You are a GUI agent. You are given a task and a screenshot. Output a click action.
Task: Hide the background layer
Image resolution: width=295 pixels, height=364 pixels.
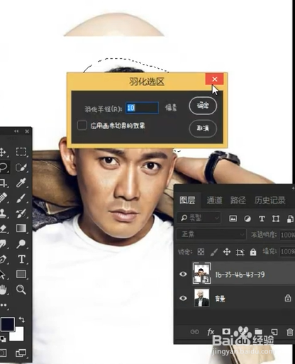click(183, 298)
